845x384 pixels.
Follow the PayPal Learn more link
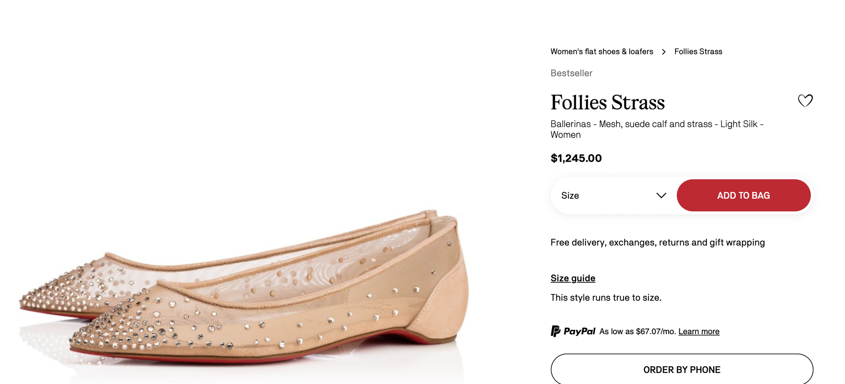[698, 332]
